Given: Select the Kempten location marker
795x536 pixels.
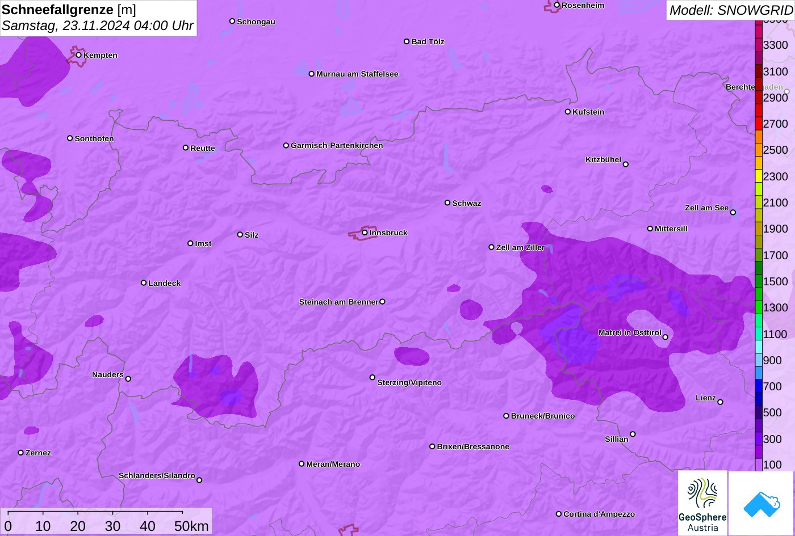Looking at the screenshot, I should point(79,55).
